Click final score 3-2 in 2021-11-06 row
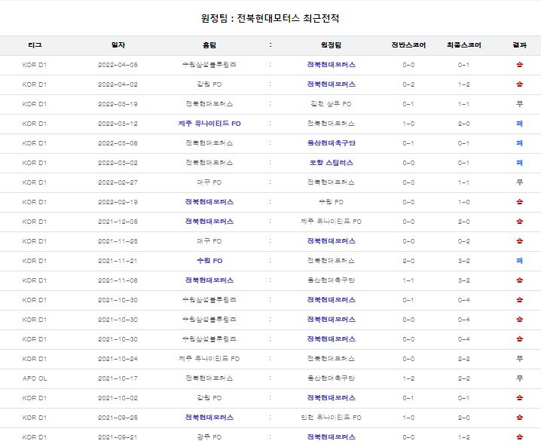This screenshot has height=447, width=541. click(x=463, y=280)
